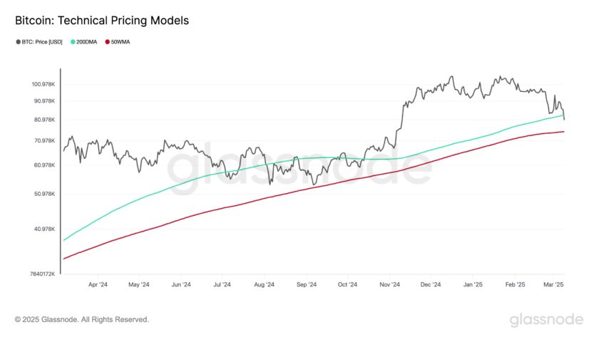Click the glassnode watermark in chart center

pyautogui.click(x=300, y=168)
